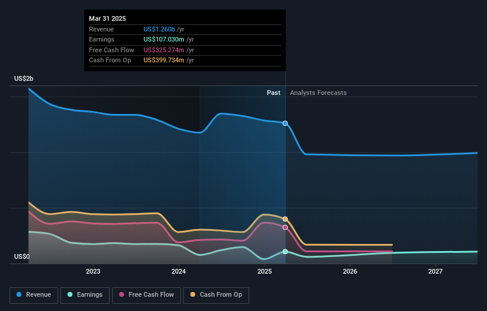Click the US$399.734m cash from op value
The image size is (487, 311).
tap(164, 61)
